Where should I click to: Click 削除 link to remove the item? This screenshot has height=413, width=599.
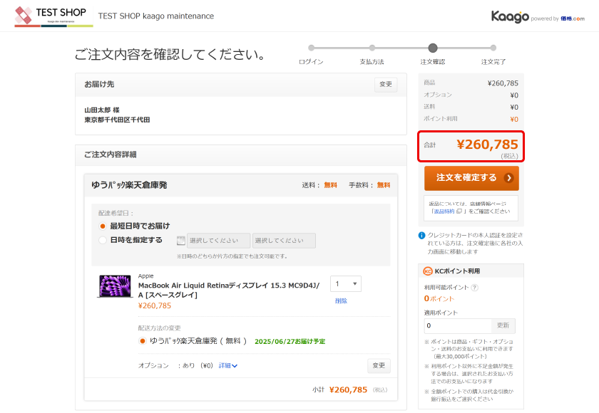click(341, 301)
